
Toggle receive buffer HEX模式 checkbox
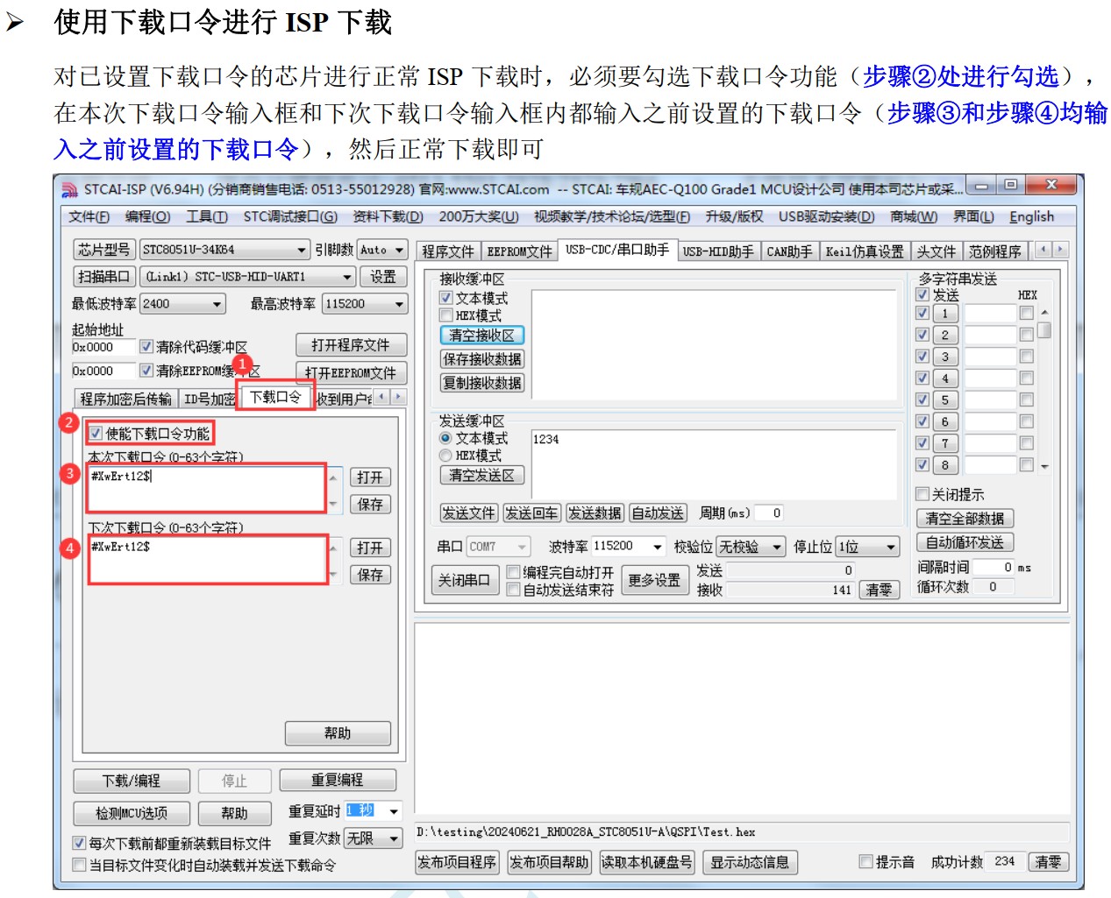(445, 315)
